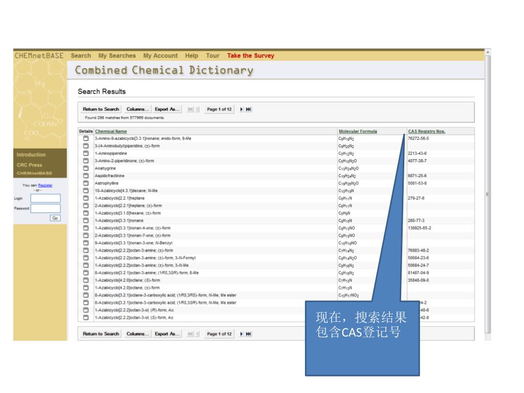Click first-page arrow in bottom toolbar
524x393 pixels.
190,334
